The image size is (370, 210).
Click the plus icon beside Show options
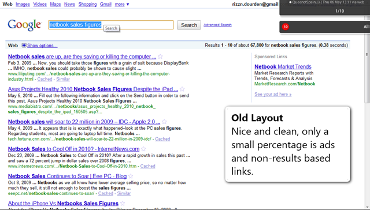click(24, 45)
